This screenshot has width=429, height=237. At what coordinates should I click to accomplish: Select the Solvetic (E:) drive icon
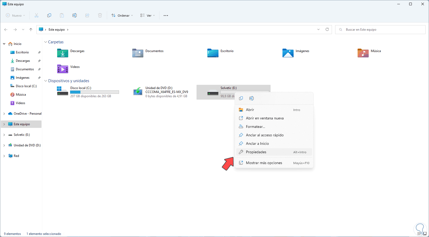[x=213, y=92]
